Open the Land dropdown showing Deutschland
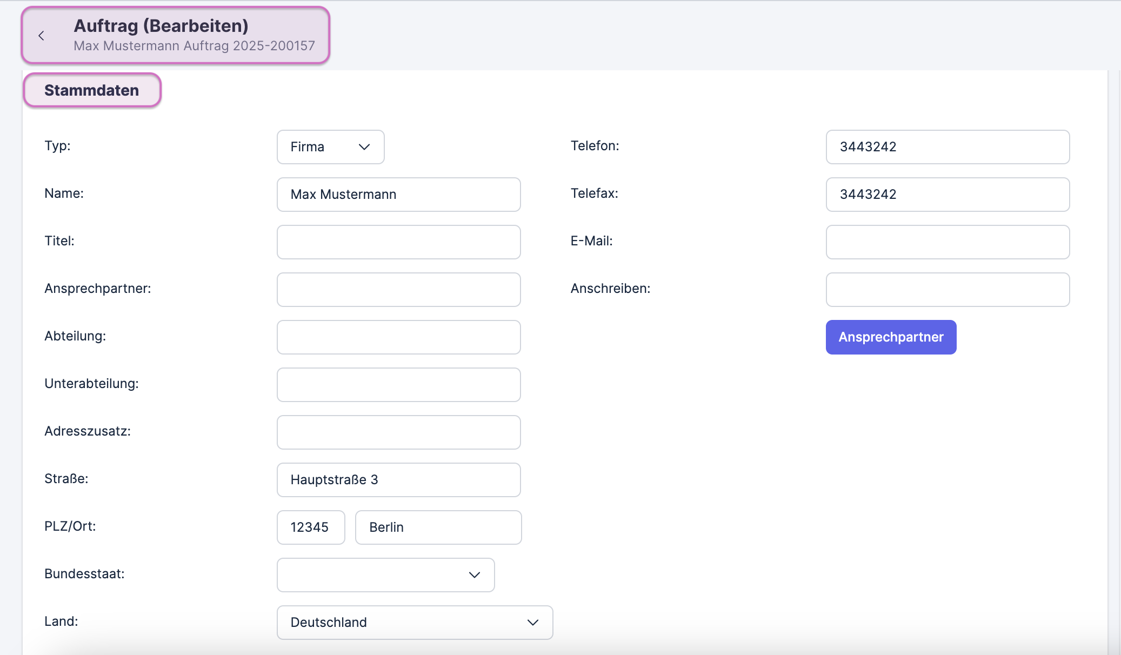1121x655 pixels. click(415, 623)
